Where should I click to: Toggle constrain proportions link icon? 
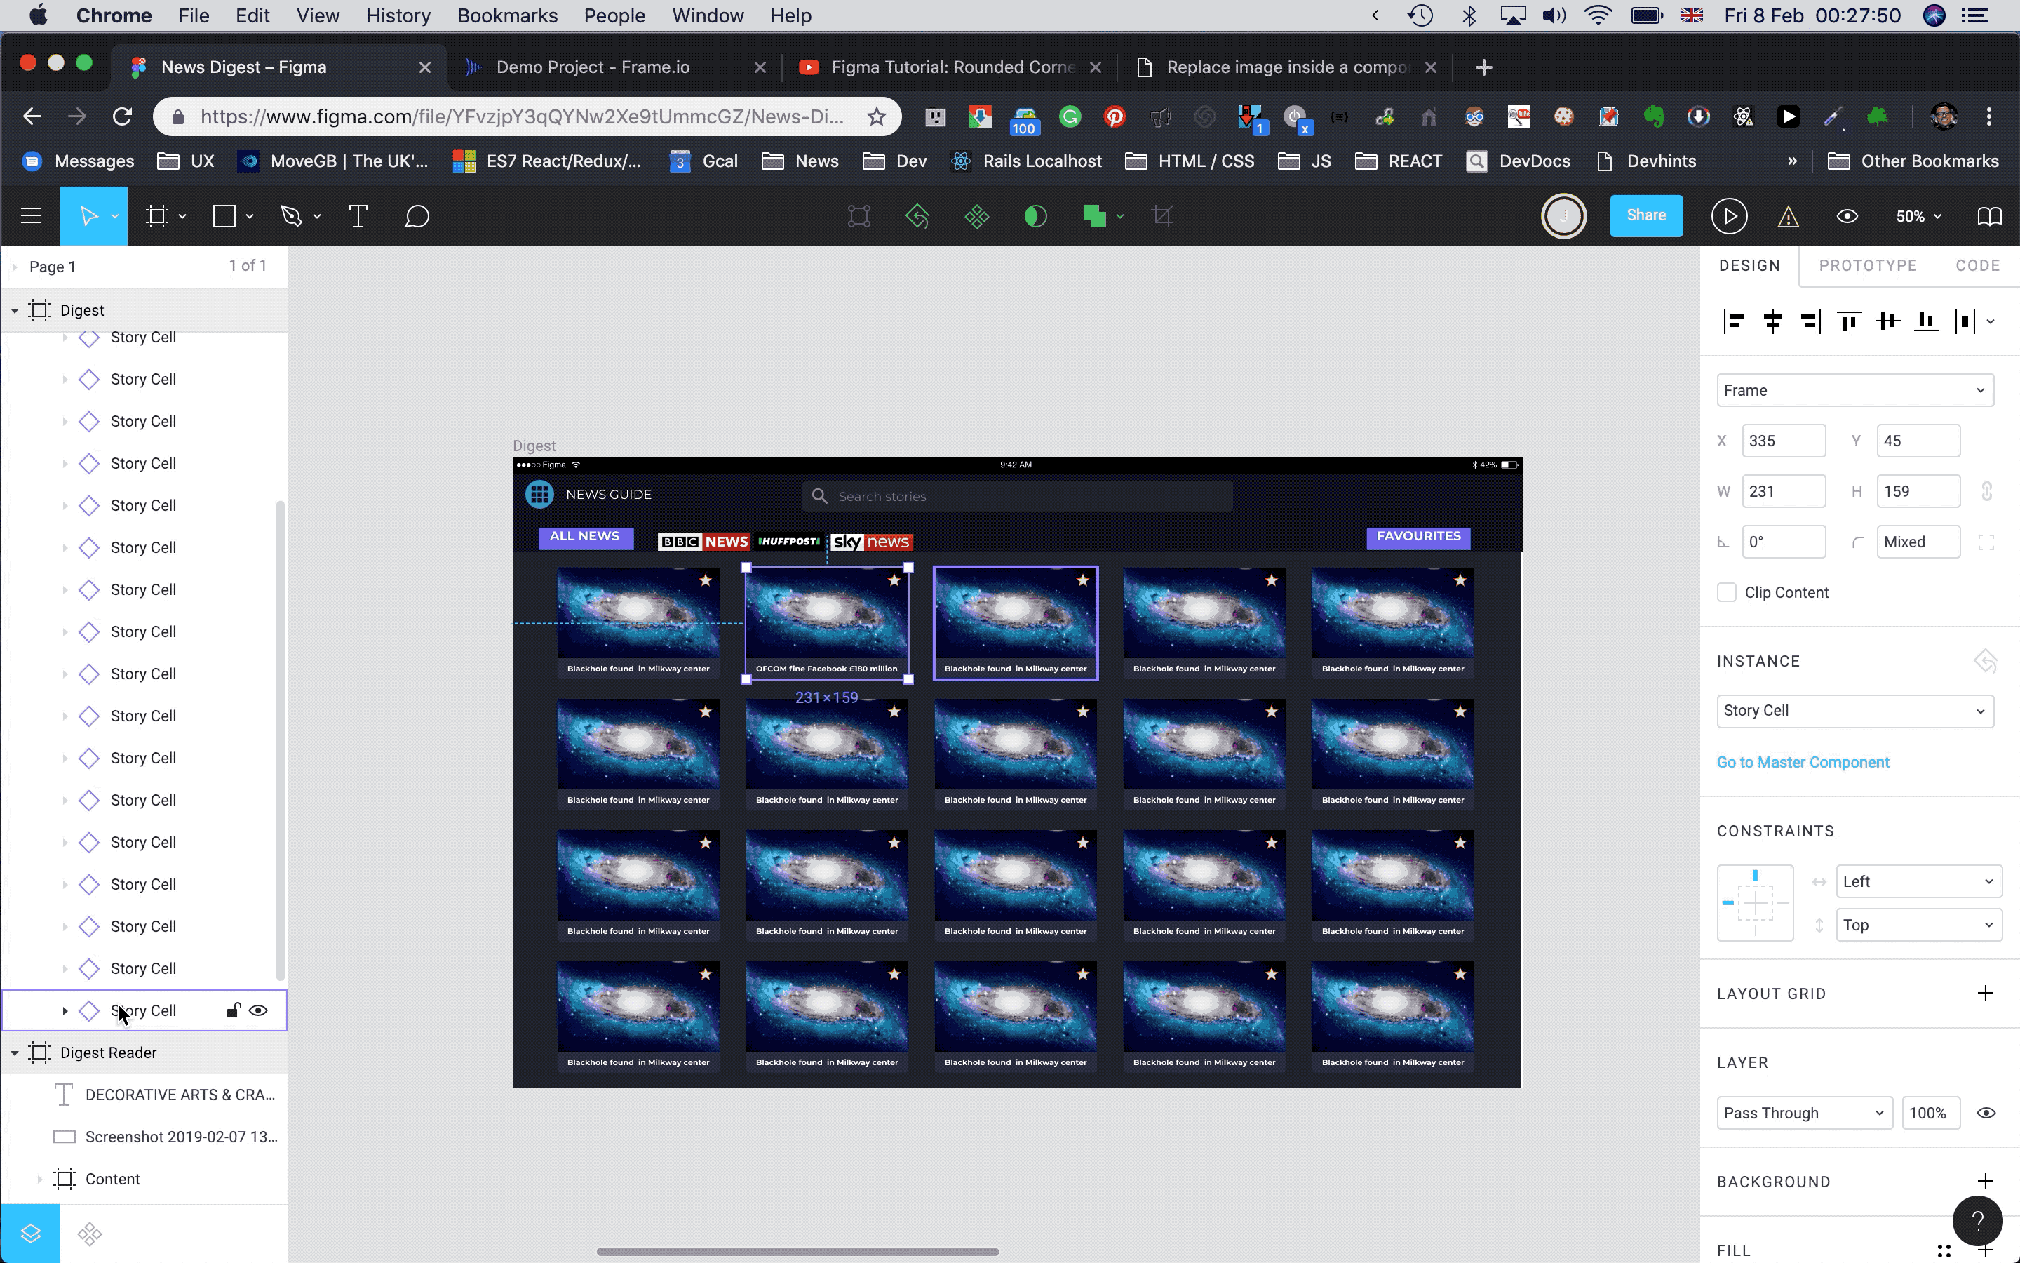pos(1986,491)
